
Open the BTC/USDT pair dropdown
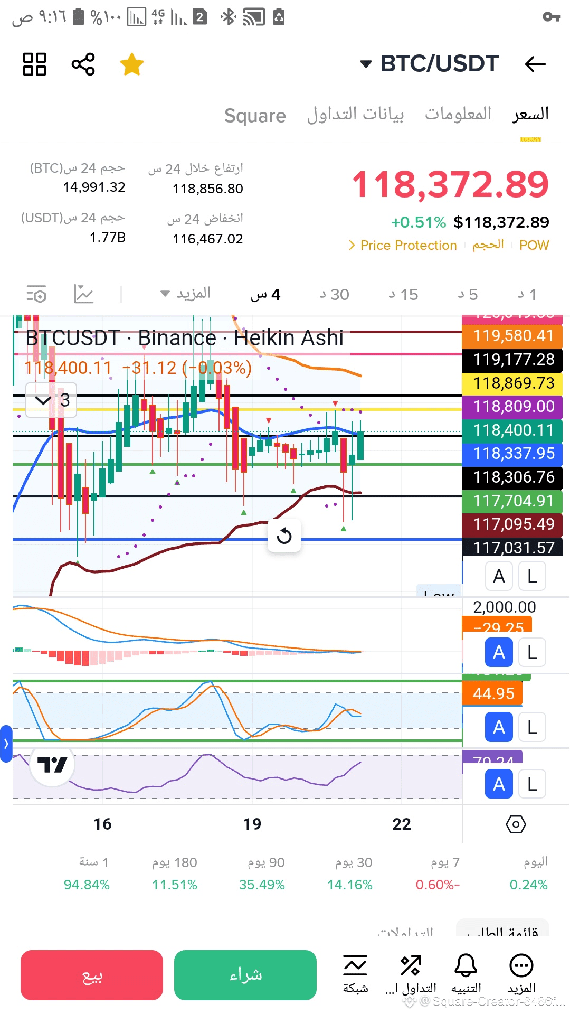click(x=429, y=64)
